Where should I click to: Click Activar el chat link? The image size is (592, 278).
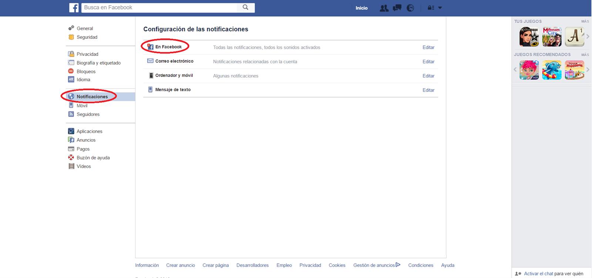pyautogui.click(x=538, y=274)
